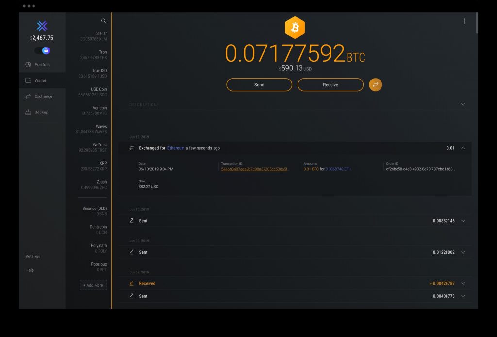The height and width of the screenshot is (337, 497).
Task: Click the $2,467.75 total portfolio value
Action: [42, 38]
